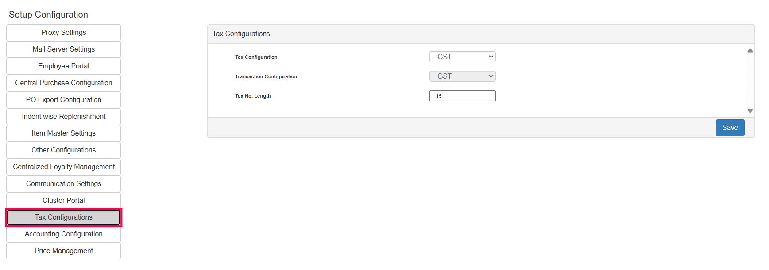Click the Tax No. Length field
The image size is (769, 270).
[x=462, y=96]
